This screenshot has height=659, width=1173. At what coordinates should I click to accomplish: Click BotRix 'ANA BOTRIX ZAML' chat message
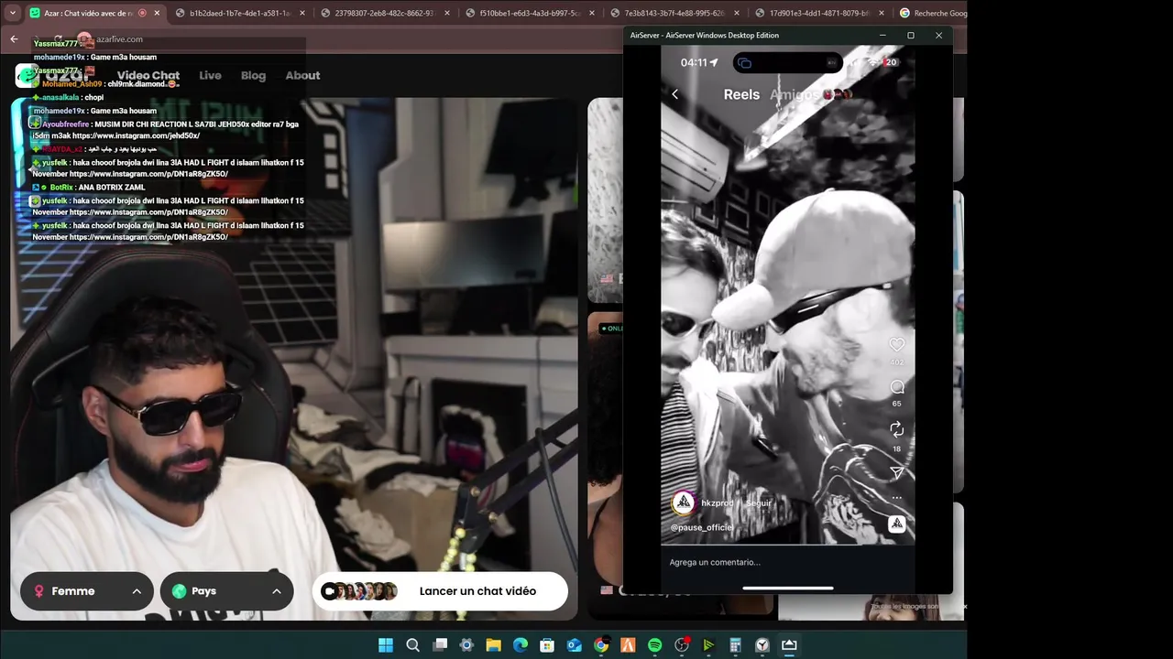click(x=89, y=188)
